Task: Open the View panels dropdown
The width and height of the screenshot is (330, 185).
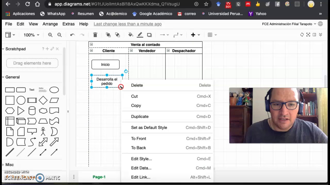Action: pyautogui.click(x=10, y=35)
